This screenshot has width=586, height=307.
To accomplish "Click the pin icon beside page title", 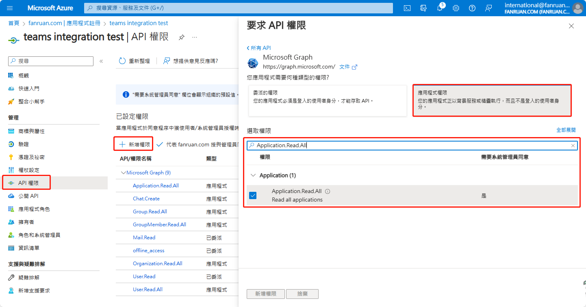I will point(182,37).
